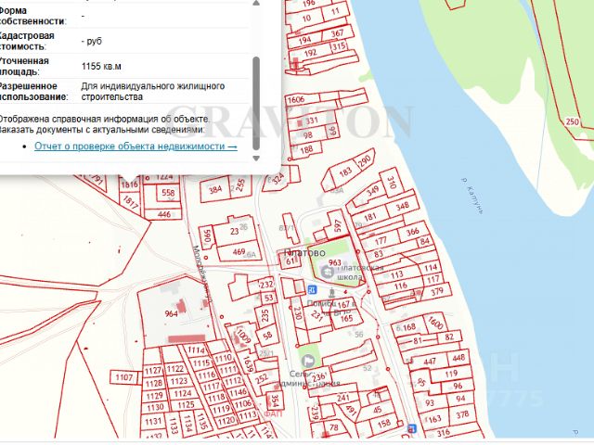
Task: Select parcel 354
Action: [x=274, y=400]
